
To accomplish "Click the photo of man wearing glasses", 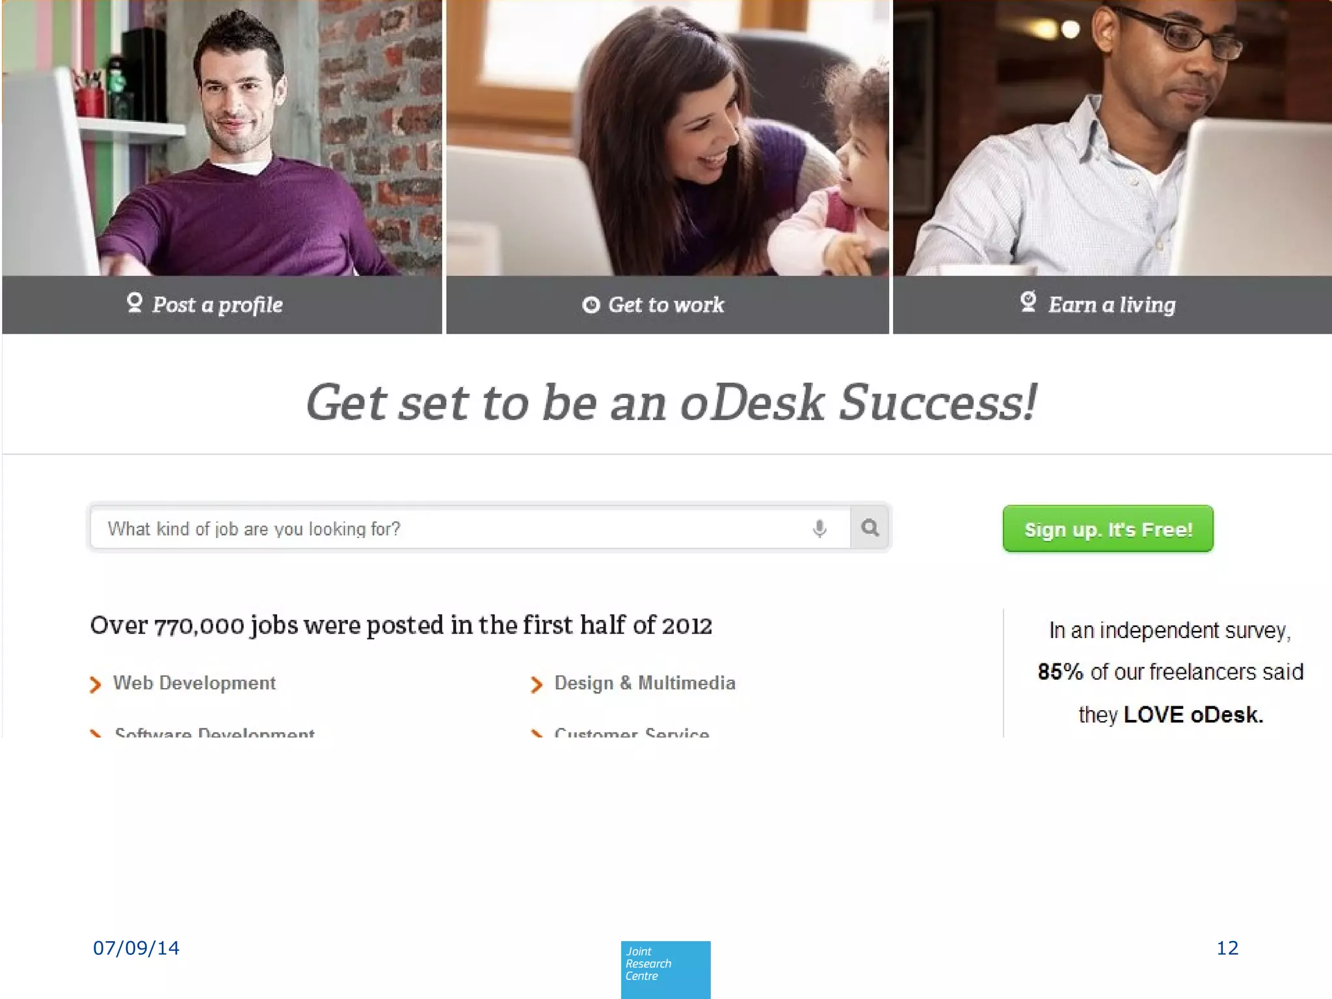I will [1112, 138].
